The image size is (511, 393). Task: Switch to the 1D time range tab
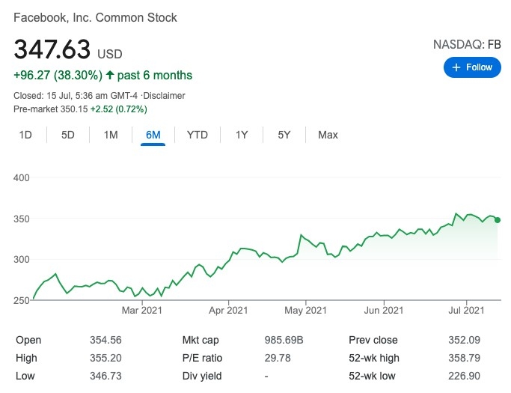coord(25,135)
